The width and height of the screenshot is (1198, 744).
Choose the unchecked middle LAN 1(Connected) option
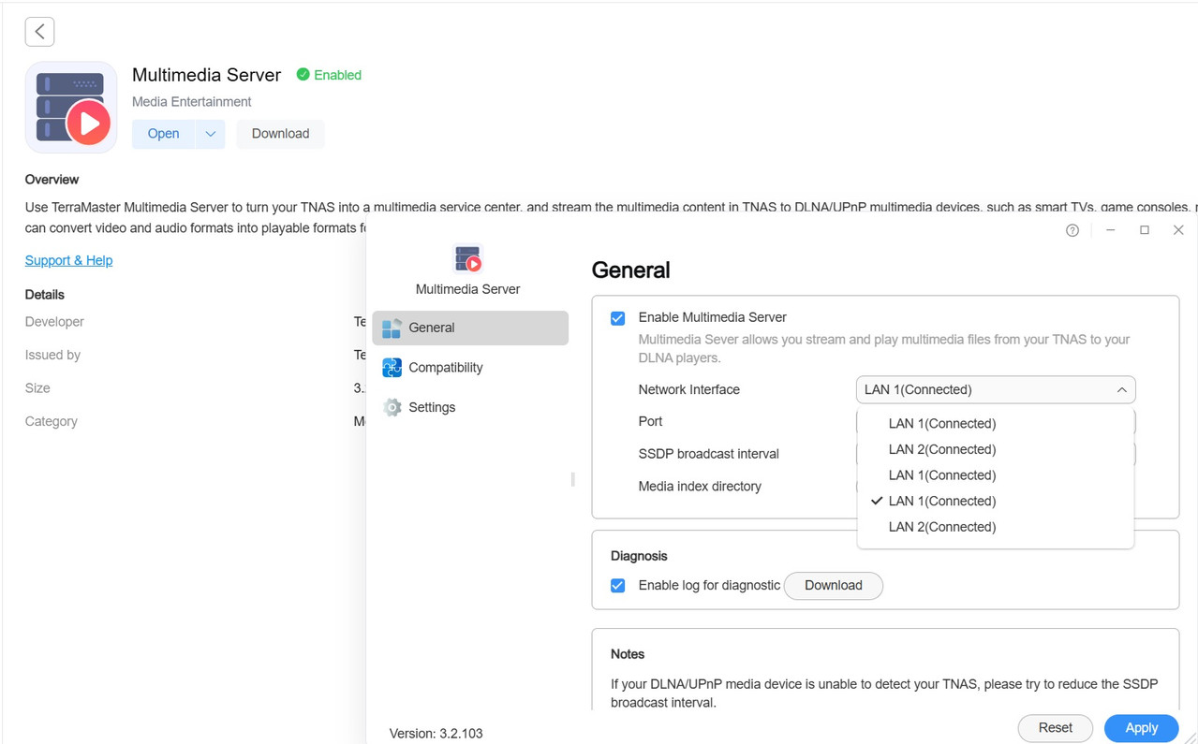pyautogui.click(x=996, y=475)
